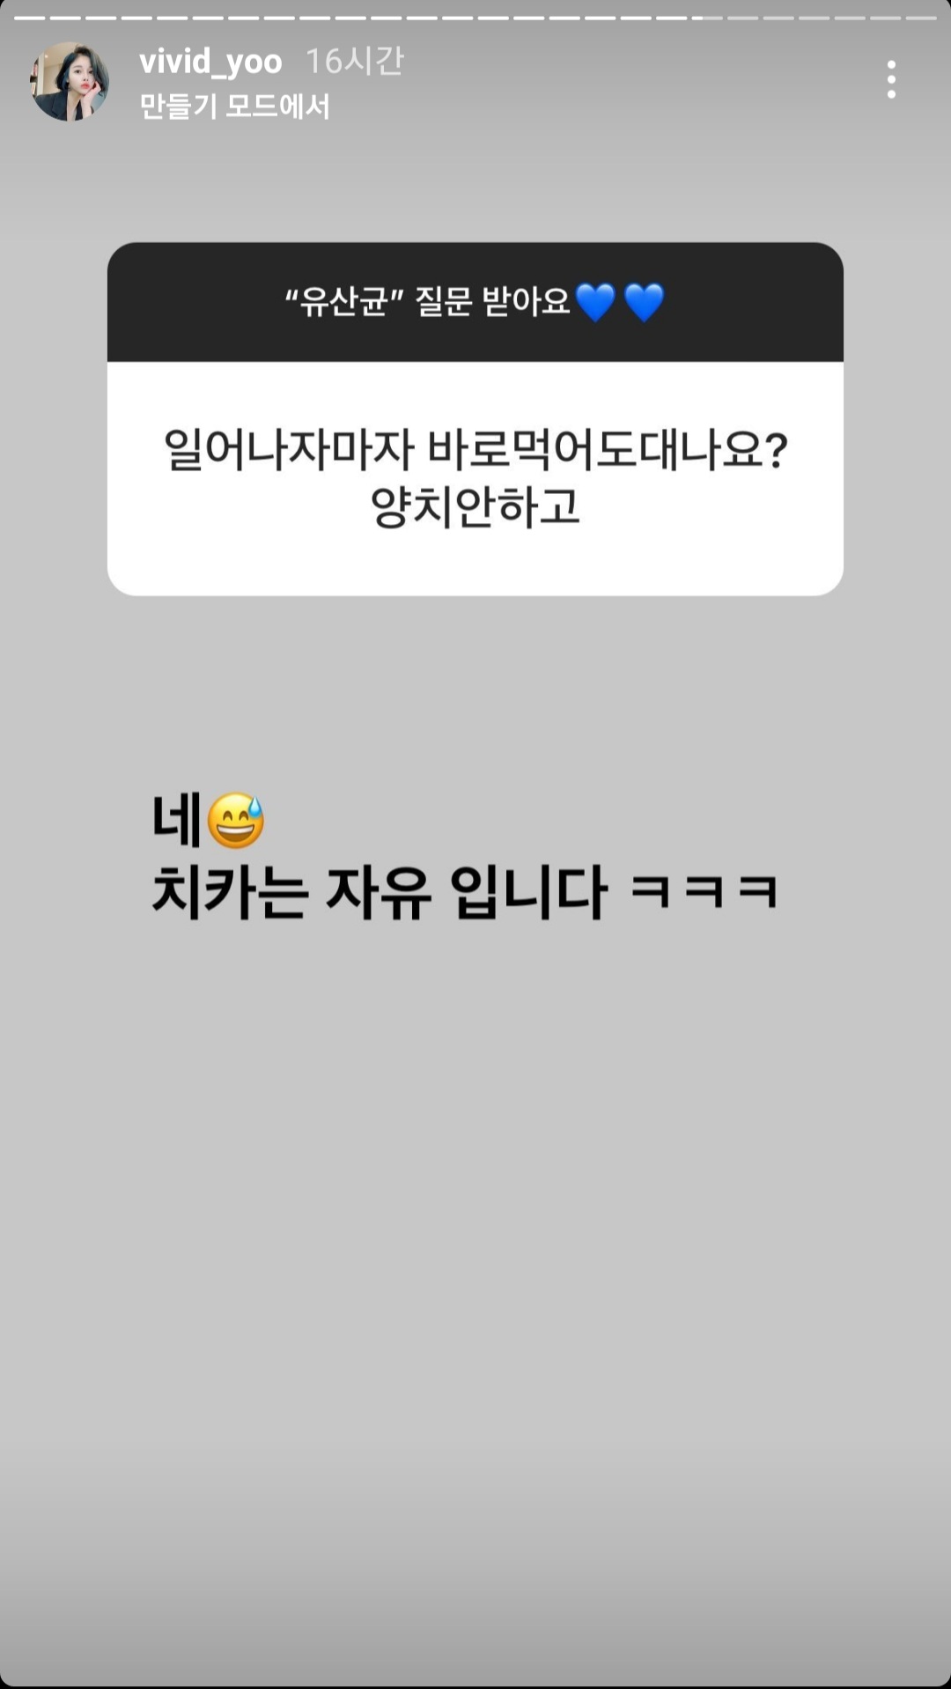This screenshot has height=1689, width=951.
Task: Tap the 만들기 모드에서 label
Action: [x=234, y=107]
